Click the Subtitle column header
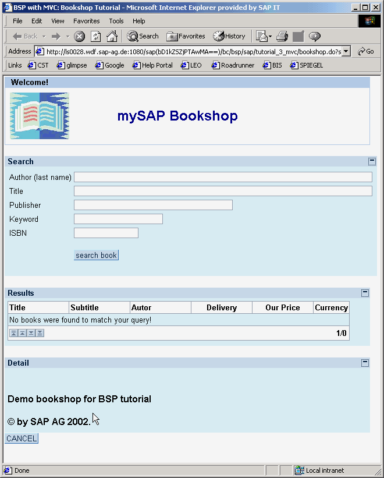The height and width of the screenshot is (478, 384). [x=99, y=307]
